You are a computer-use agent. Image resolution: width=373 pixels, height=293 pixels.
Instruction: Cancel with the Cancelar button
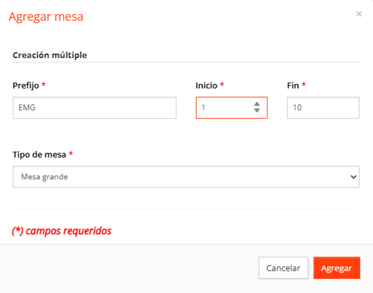(283, 268)
